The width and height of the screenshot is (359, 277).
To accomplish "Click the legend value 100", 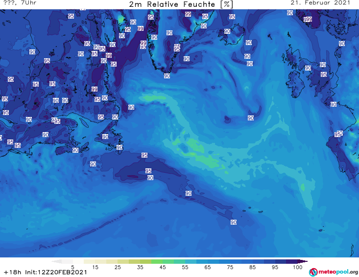I will pos(298,267).
